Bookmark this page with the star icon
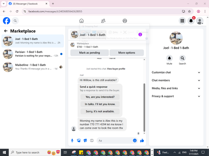Image resolution: width=209 pixels, height=156 pixels. (x=189, y=11)
